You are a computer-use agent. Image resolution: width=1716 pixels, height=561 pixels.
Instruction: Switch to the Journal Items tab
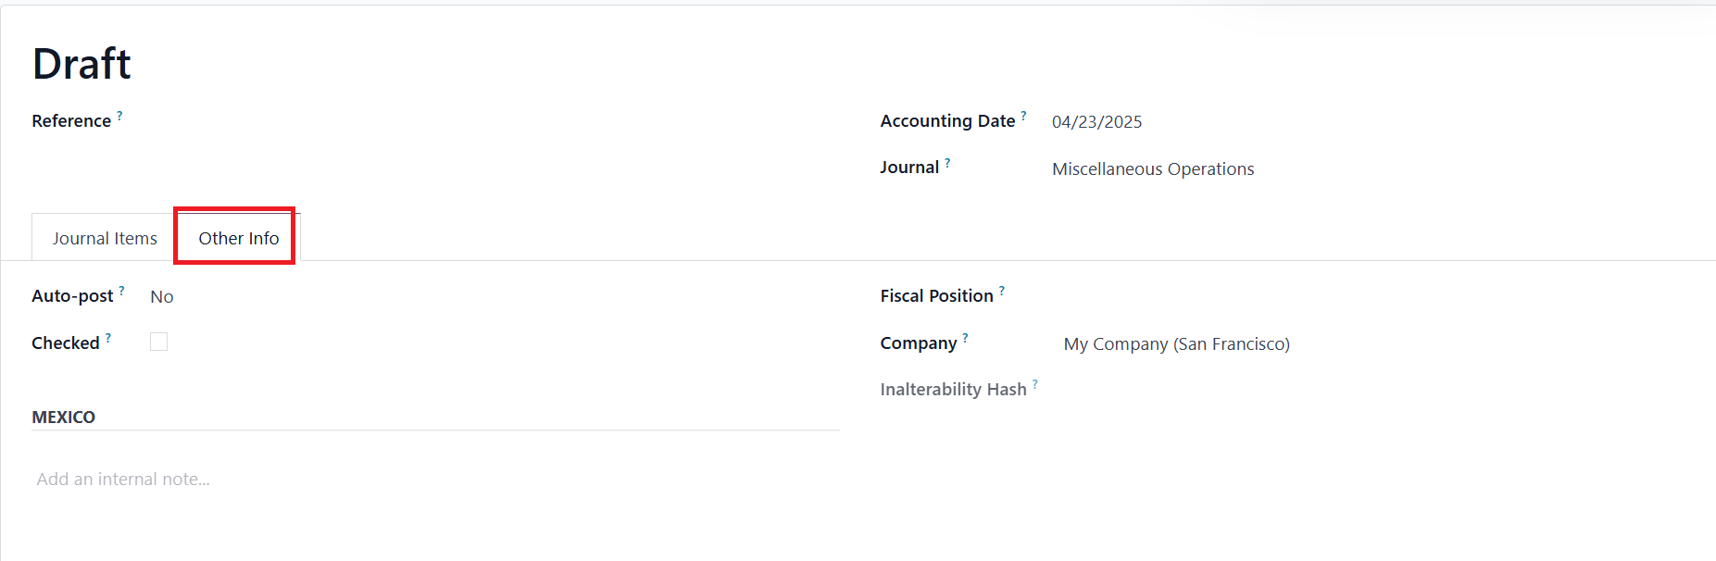(105, 239)
